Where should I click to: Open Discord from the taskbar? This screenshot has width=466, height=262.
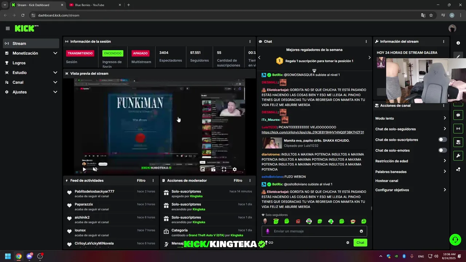click(29, 256)
